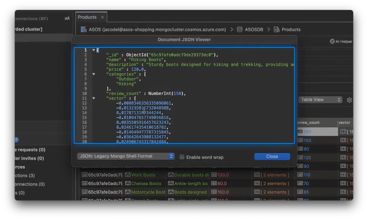Click the Products collection icon in breadcrumb

tap(277, 29)
